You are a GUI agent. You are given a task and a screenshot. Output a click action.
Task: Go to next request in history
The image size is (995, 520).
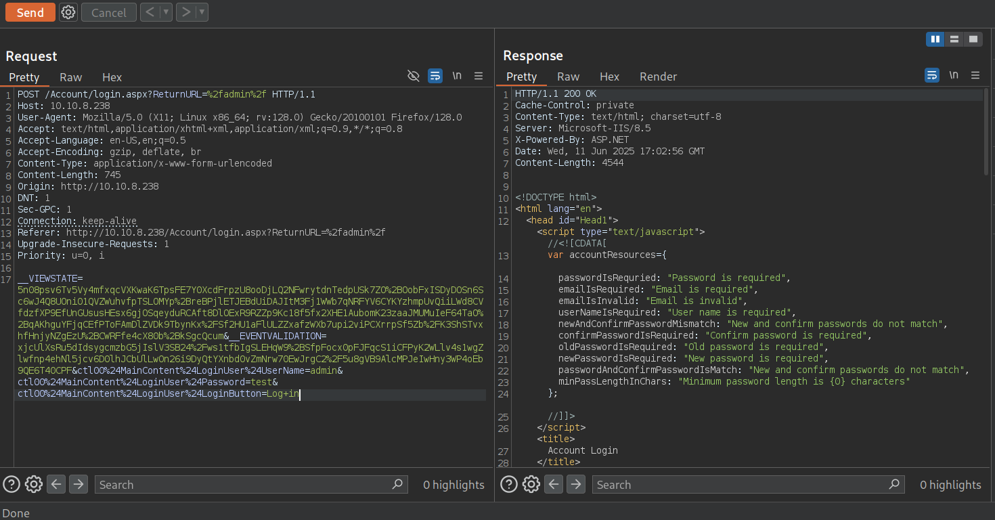[x=185, y=12]
